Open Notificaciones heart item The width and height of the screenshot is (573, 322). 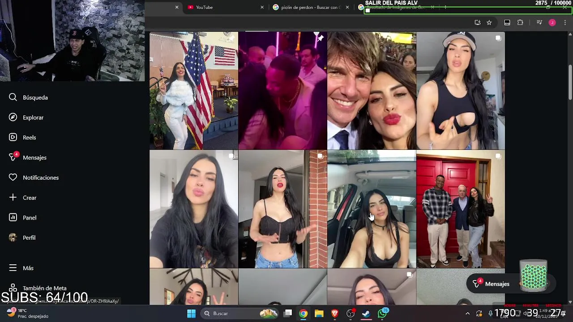point(34,178)
